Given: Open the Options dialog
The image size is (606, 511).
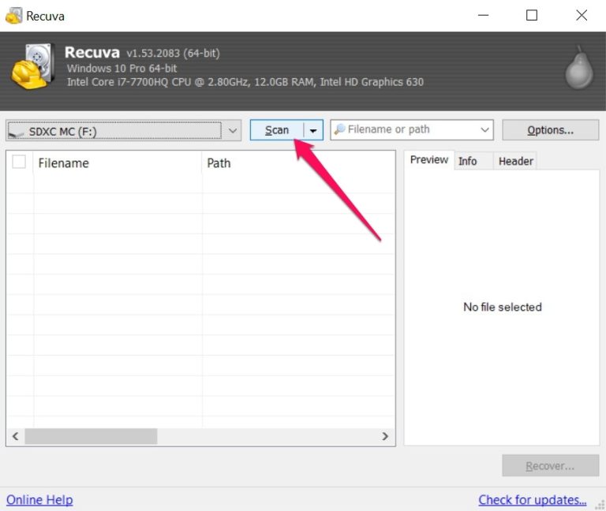Looking at the screenshot, I should [550, 131].
